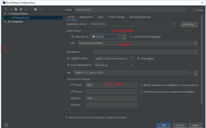206x128 pixels.
Task: Copy the selected configuration
Action: click(16, 9)
